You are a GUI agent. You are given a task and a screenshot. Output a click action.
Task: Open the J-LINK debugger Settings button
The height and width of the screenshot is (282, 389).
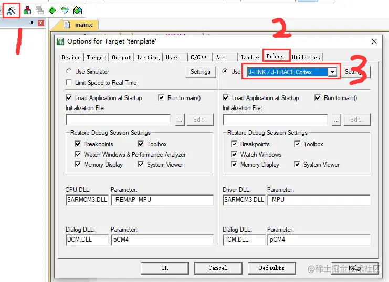[356, 72]
